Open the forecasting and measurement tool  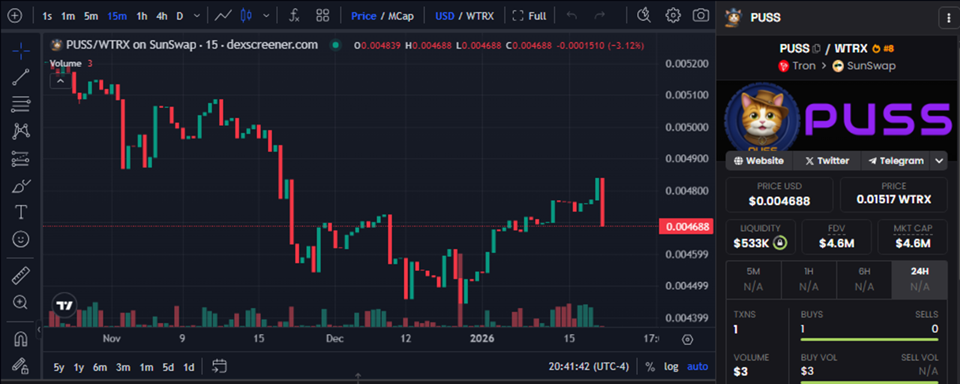20,159
